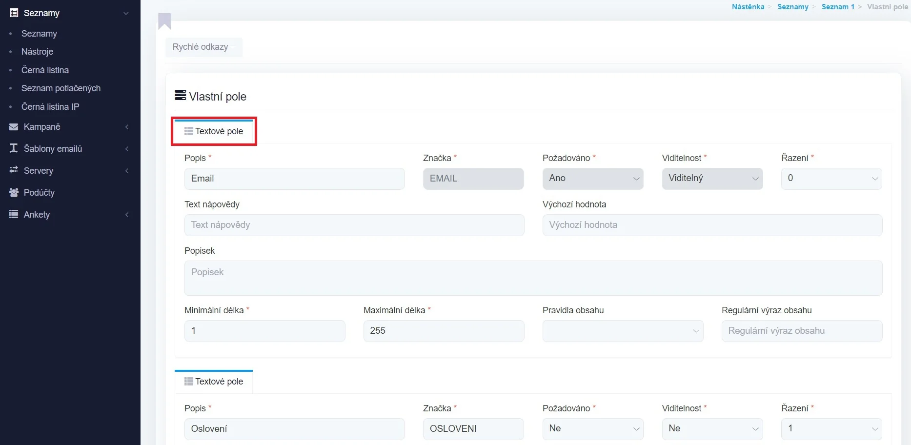Viewport: 911px width, 445px height.
Task: Open the Požadováno dropdown set to Ano
Action: pyautogui.click(x=592, y=179)
